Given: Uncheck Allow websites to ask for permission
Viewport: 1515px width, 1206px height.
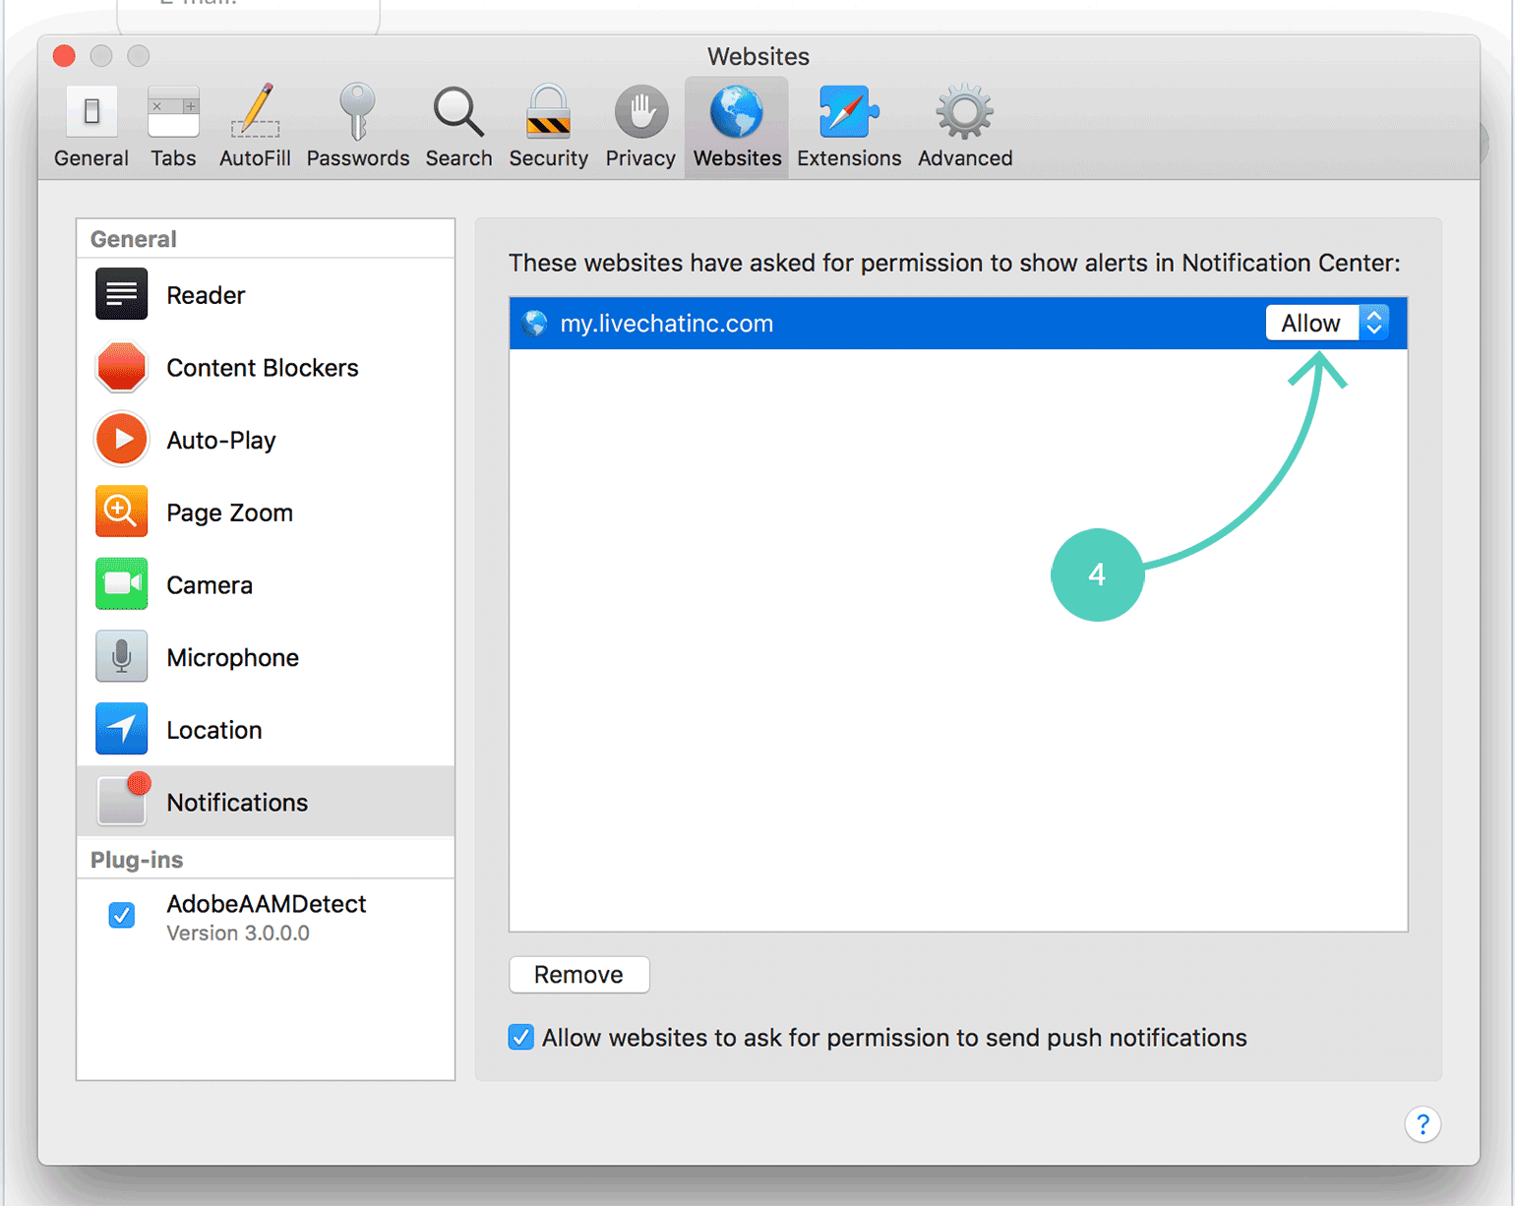Looking at the screenshot, I should (521, 1037).
